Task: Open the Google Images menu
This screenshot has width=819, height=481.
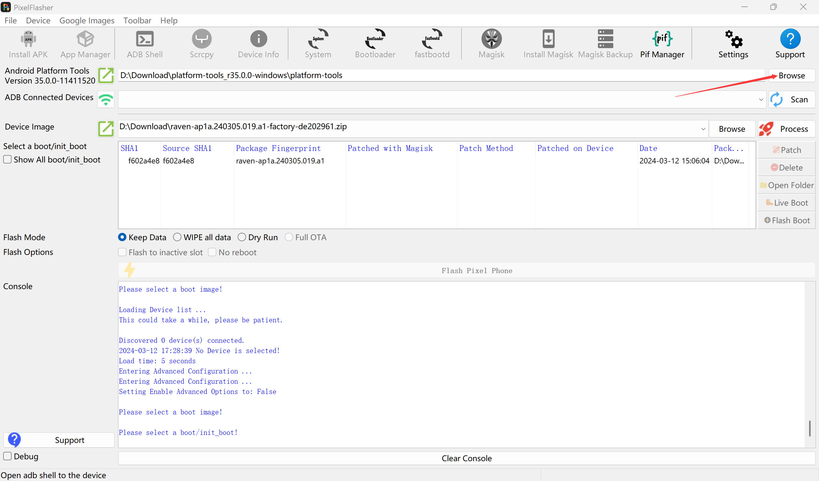Action: click(87, 20)
